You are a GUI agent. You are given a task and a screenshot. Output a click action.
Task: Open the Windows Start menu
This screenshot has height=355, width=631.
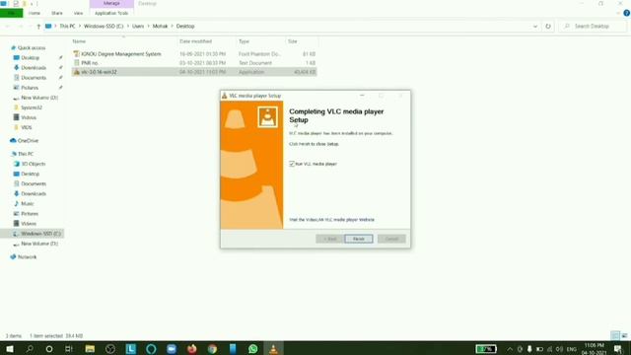9,348
